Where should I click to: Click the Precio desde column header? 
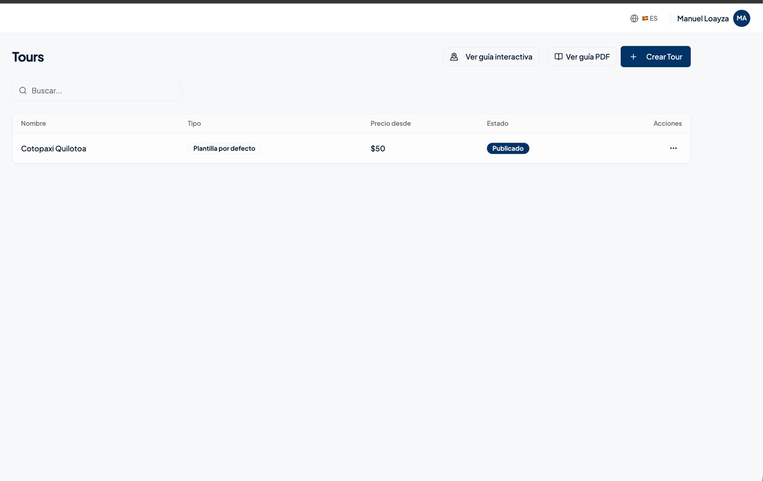390,123
